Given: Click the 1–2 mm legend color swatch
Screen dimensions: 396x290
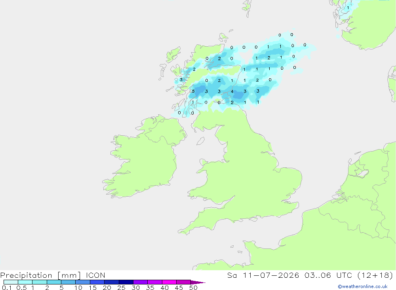Looking at the screenshot, I should (40, 282).
